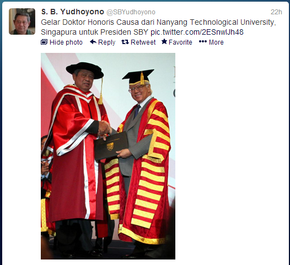290x265 pixels.
Task: Click the Hide photo media icon
Action: pyautogui.click(x=44, y=42)
